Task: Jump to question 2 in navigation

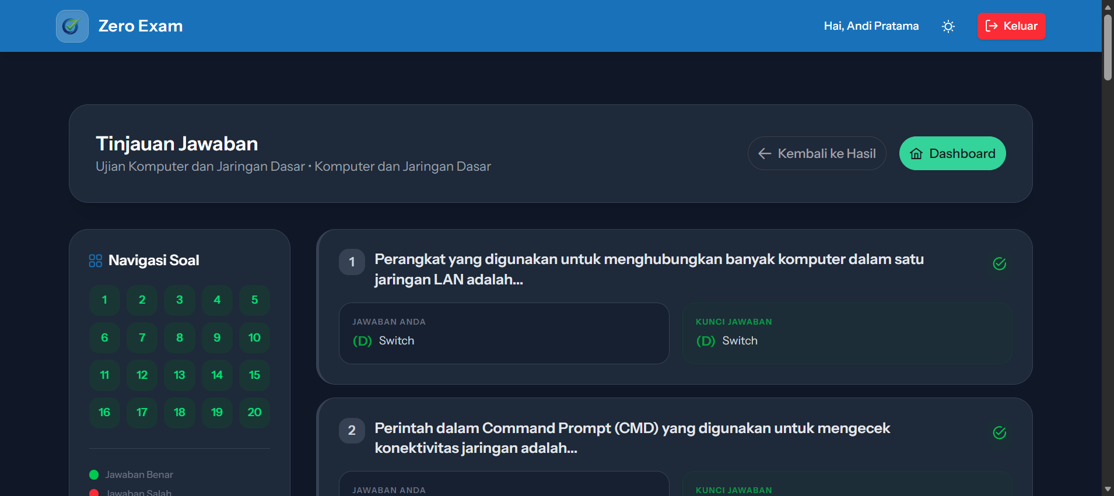Action: (142, 300)
